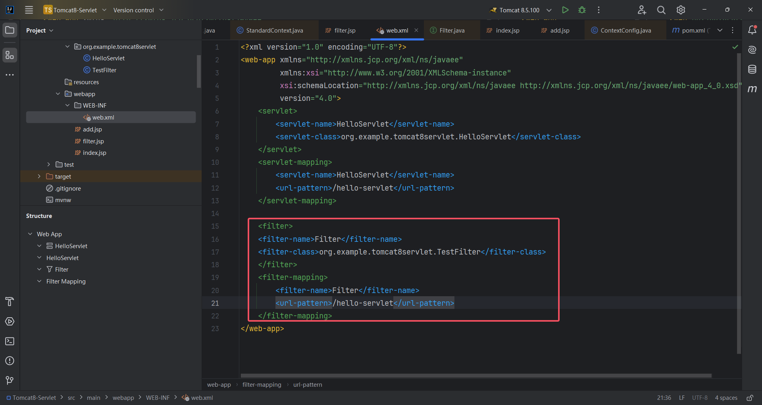Collapse the Filter Mapping structure node
762x405 pixels.
[39, 281]
